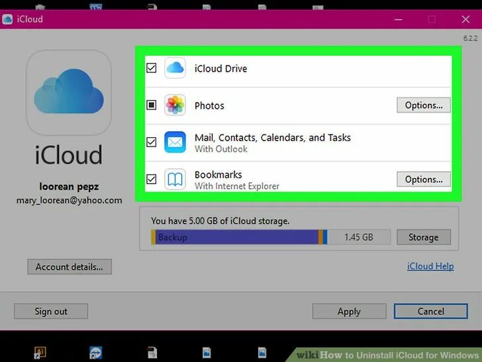Apply the iCloud settings
The width and height of the screenshot is (482, 362).
click(x=349, y=311)
